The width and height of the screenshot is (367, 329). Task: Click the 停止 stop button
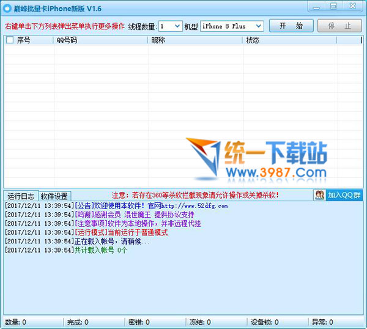[339, 26]
